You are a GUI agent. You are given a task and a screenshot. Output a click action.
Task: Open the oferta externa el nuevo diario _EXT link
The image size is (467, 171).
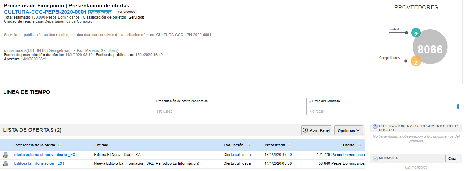click(x=41, y=155)
